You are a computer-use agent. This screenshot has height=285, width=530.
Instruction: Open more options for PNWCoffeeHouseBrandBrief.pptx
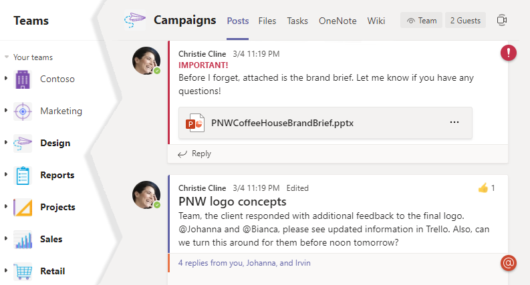(x=454, y=123)
